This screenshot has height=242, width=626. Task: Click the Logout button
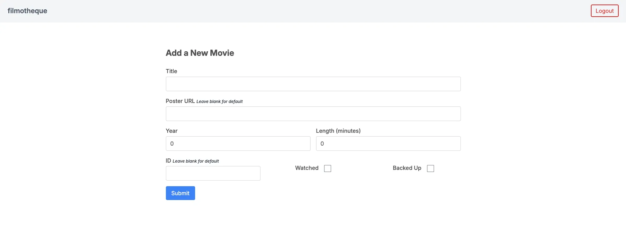tap(604, 11)
